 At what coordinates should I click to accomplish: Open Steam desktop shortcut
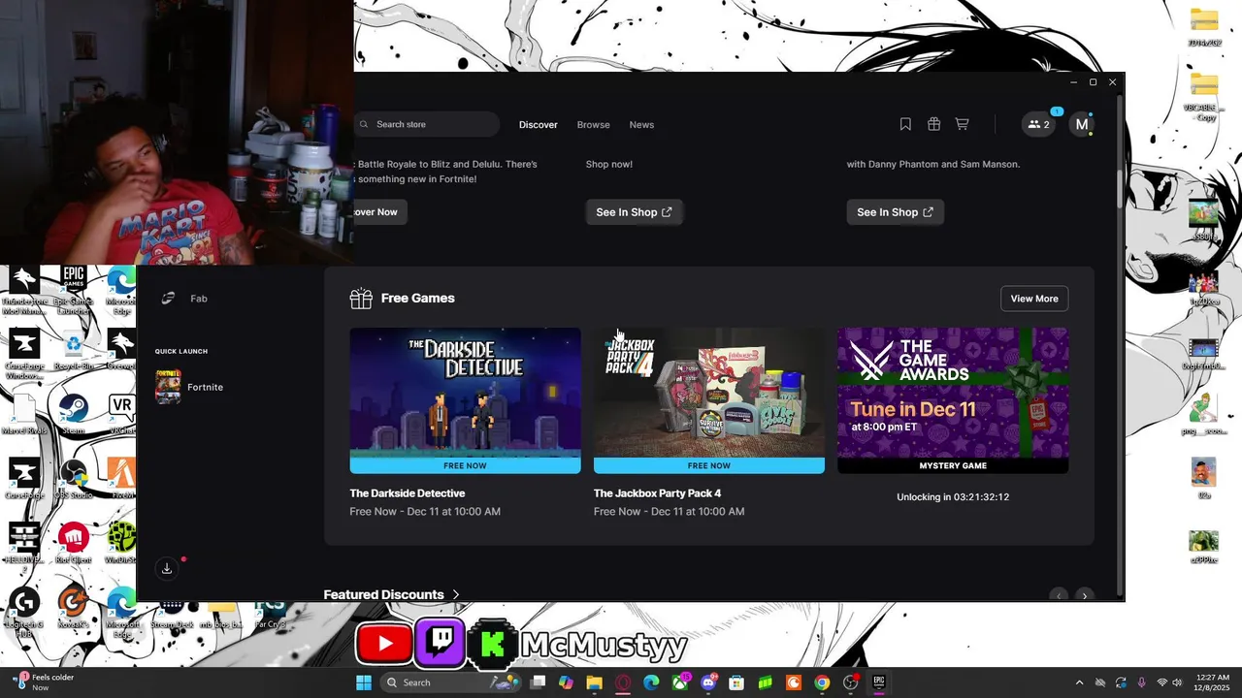(74, 414)
